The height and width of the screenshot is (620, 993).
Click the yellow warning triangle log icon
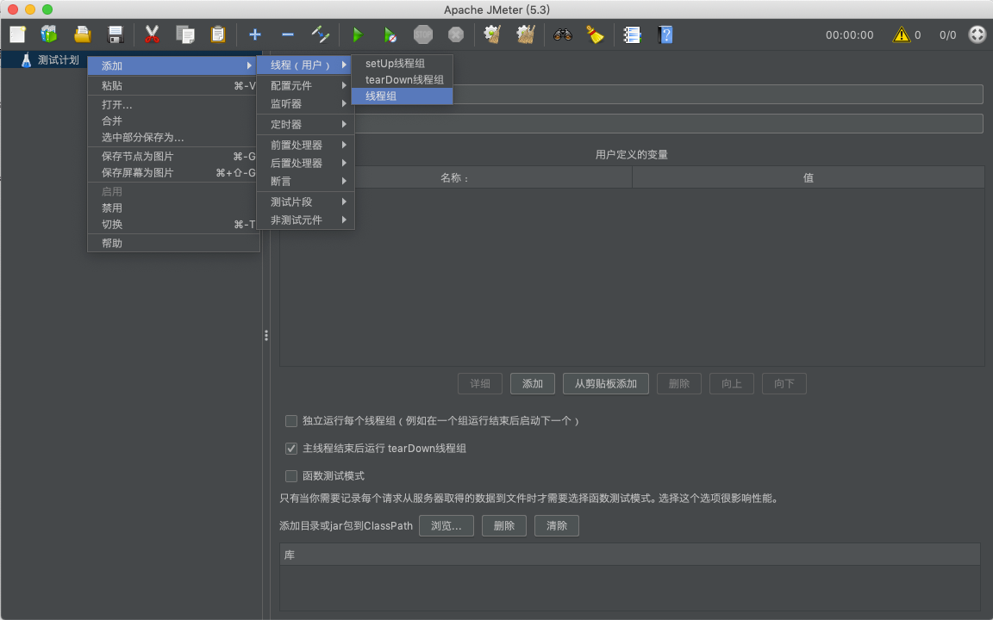(901, 34)
